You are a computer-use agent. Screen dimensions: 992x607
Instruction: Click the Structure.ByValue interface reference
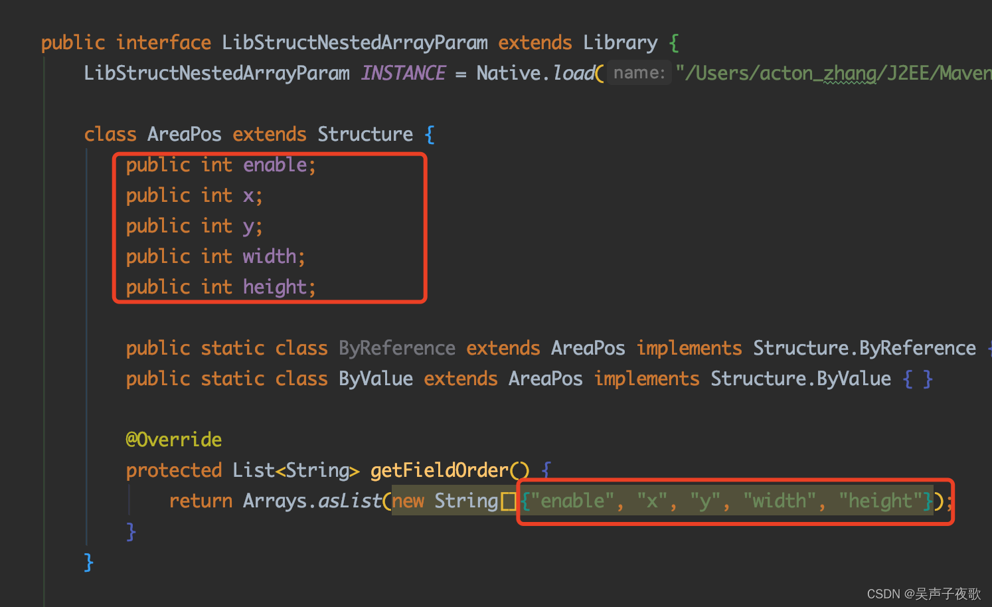pos(801,379)
